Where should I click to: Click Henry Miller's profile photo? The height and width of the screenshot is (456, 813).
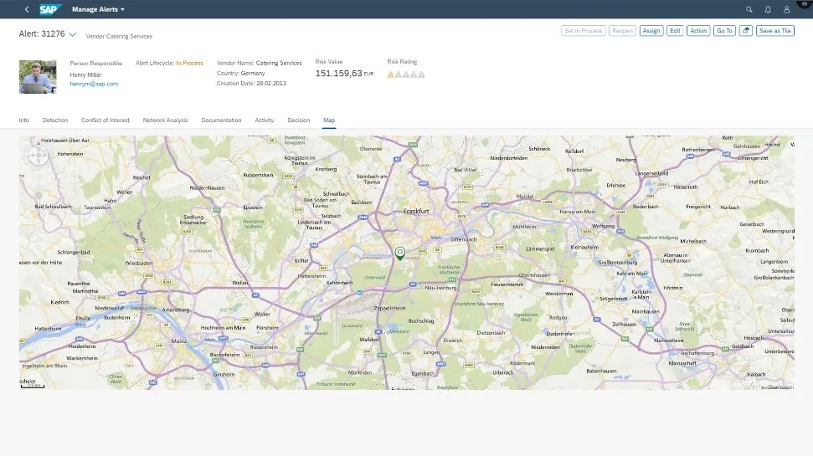(x=38, y=76)
